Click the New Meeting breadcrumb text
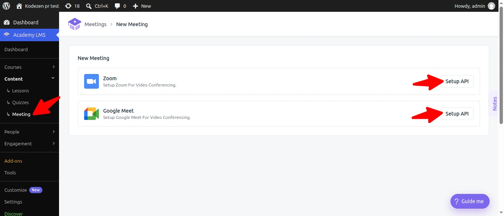This screenshot has height=216, width=504. (132, 24)
